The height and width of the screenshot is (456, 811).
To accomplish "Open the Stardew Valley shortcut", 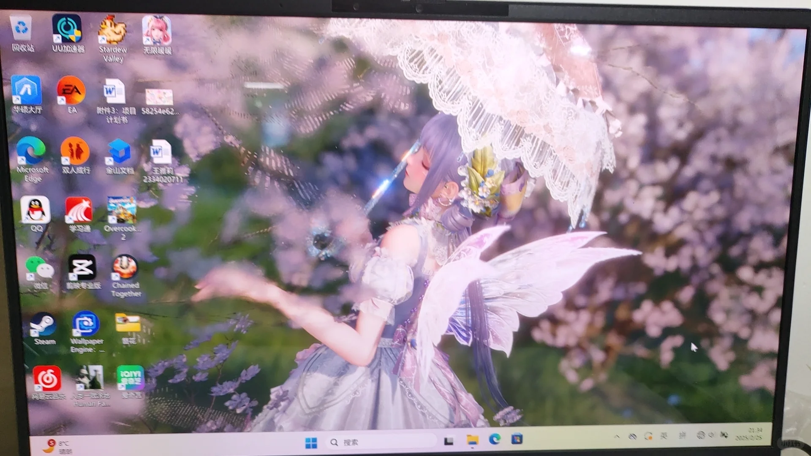I will tap(113, 39).
